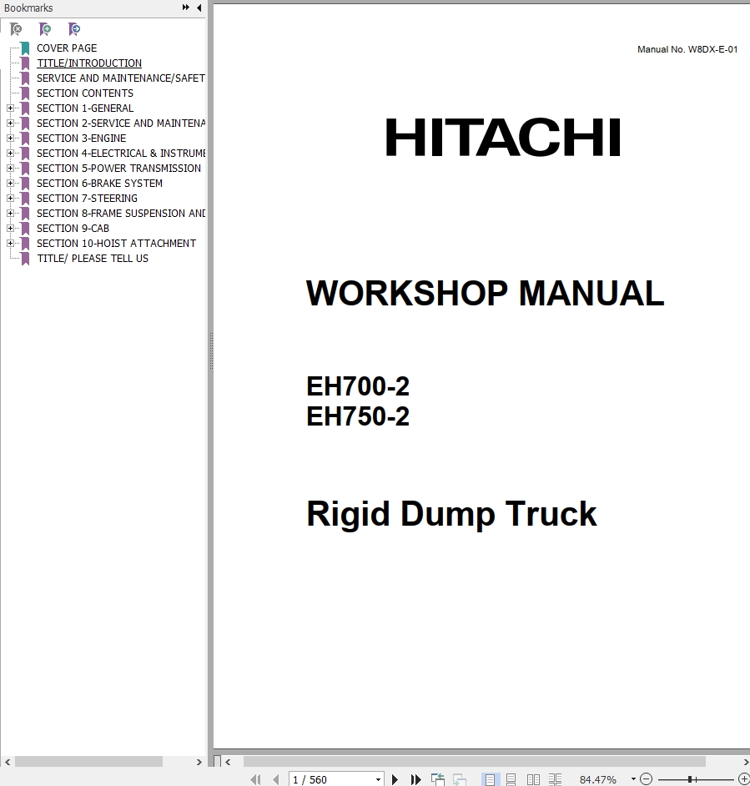Expand SECTION 10-HOIST ATTACHMENT bookmark
This screenshot has width=750, height=786.
coord(10,243)
